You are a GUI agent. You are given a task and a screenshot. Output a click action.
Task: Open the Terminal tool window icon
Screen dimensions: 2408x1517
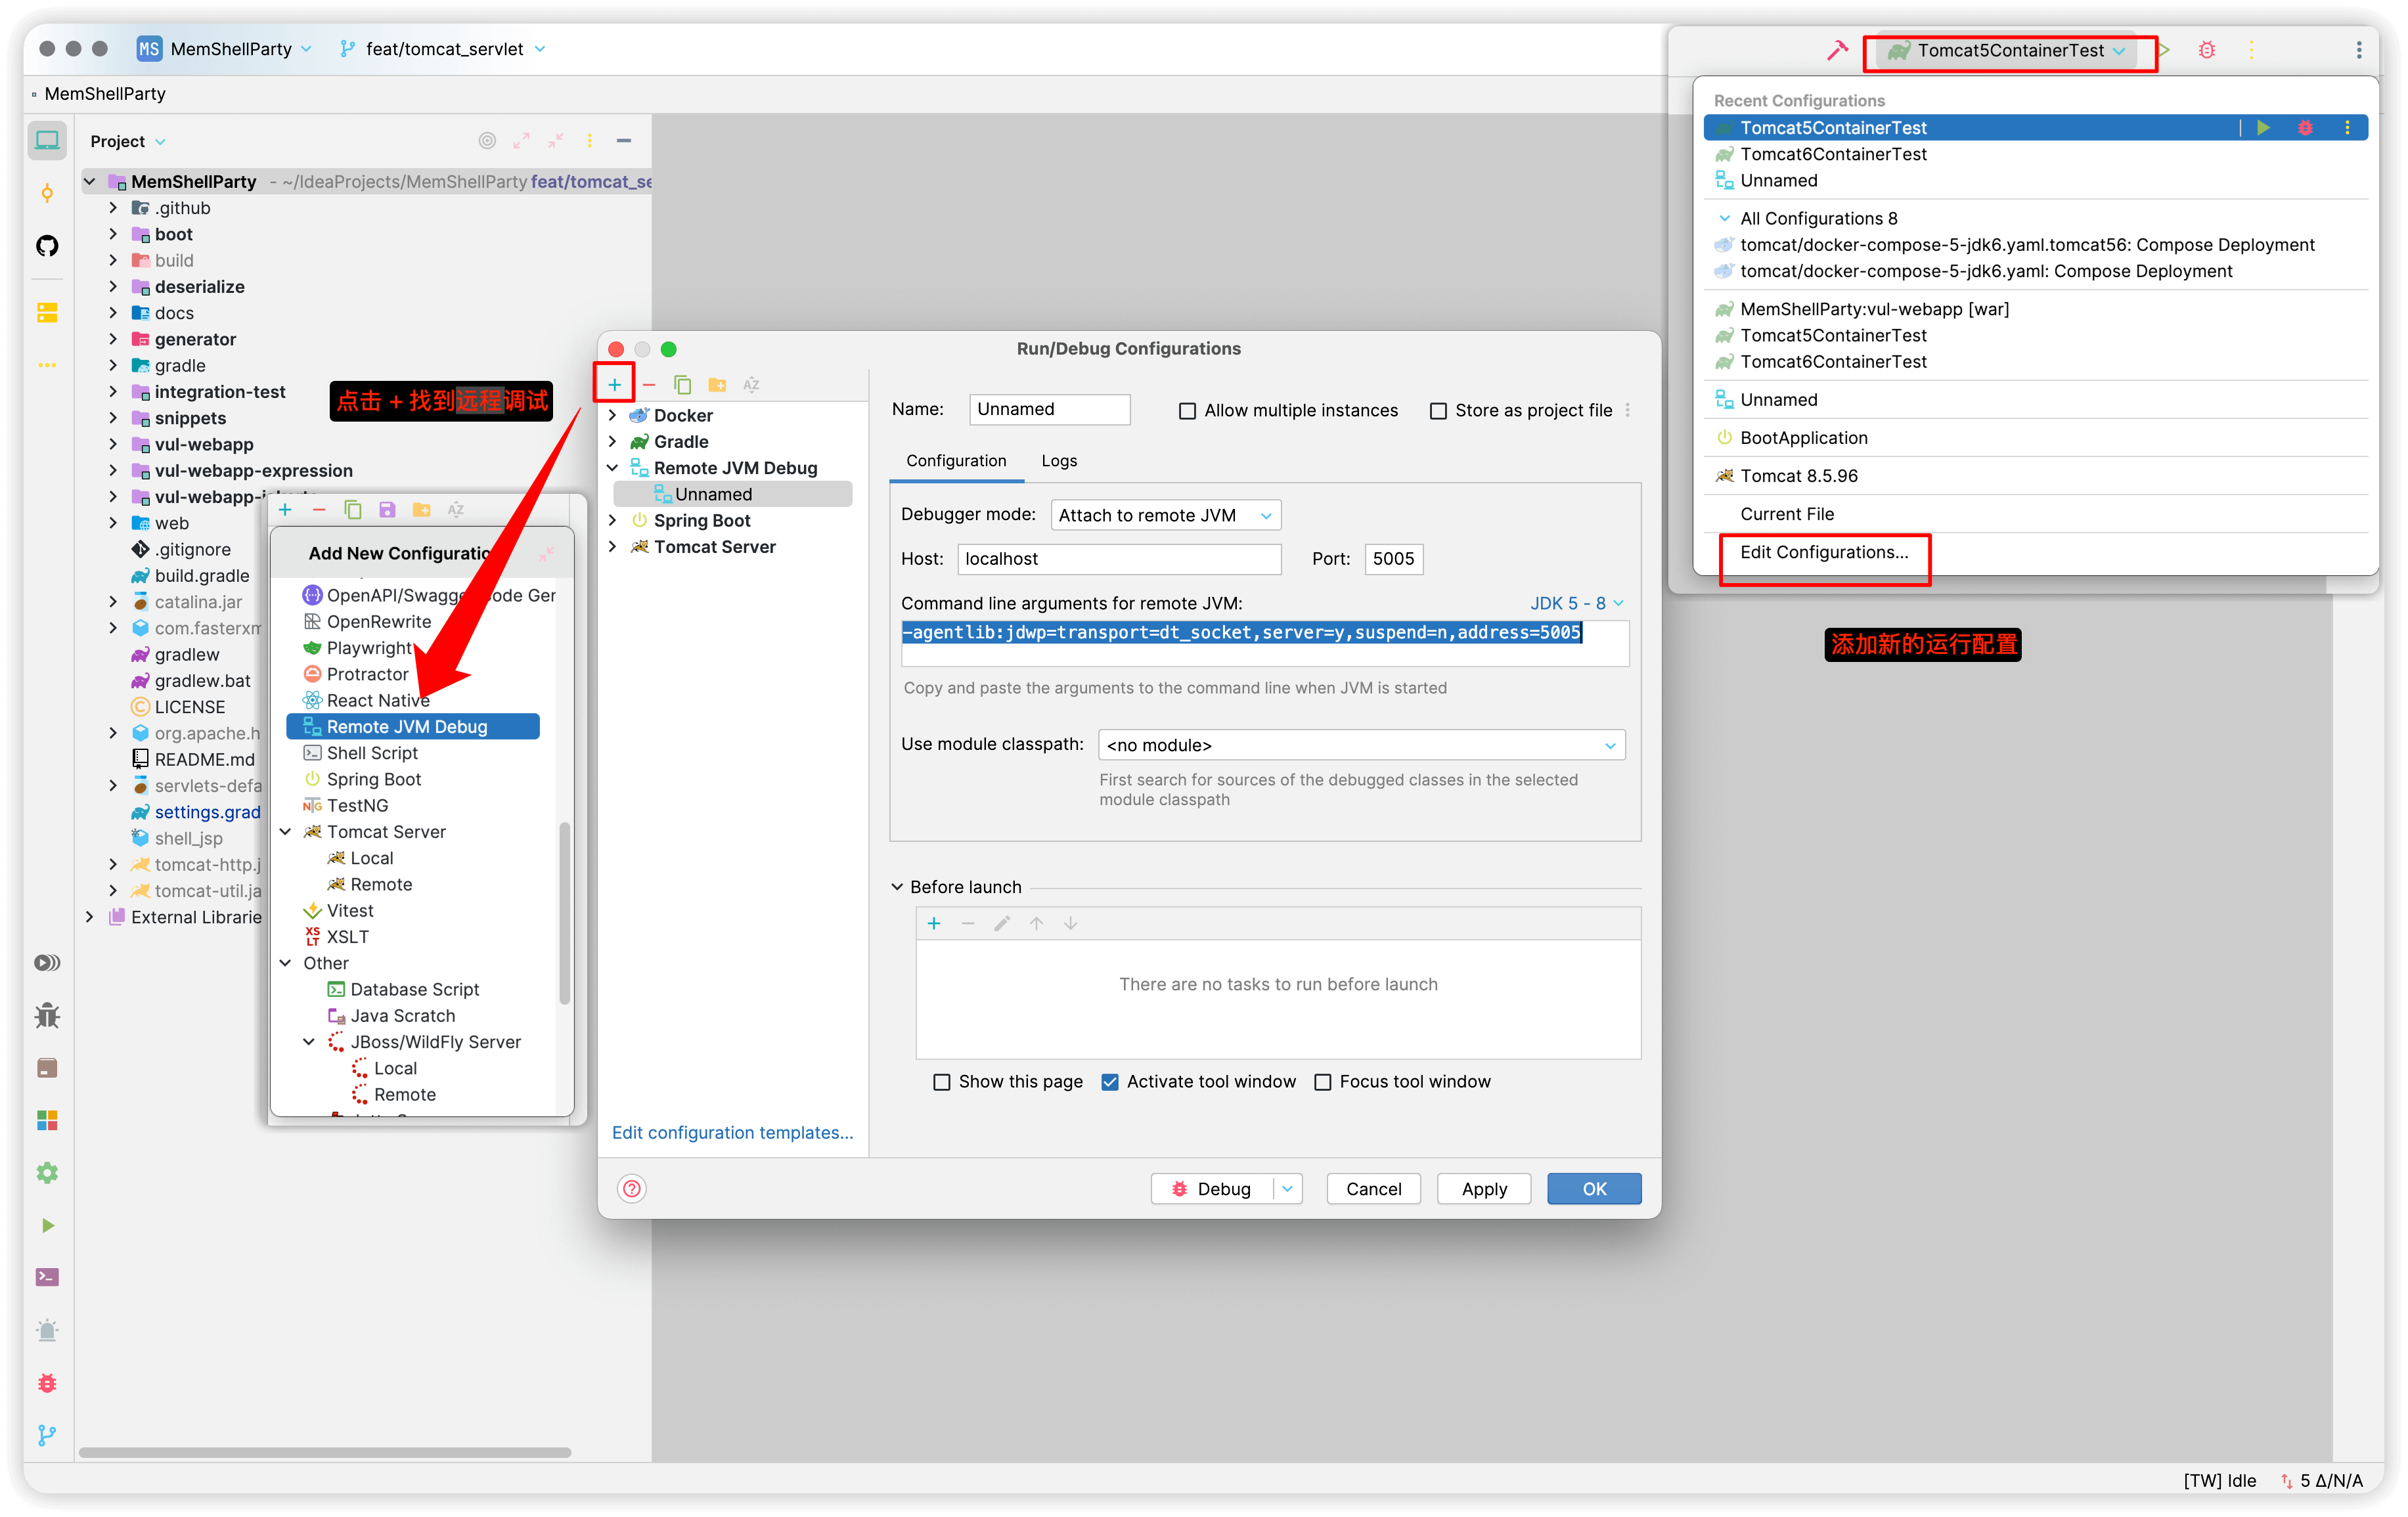pyautogui.click(x=47, y=1277)
